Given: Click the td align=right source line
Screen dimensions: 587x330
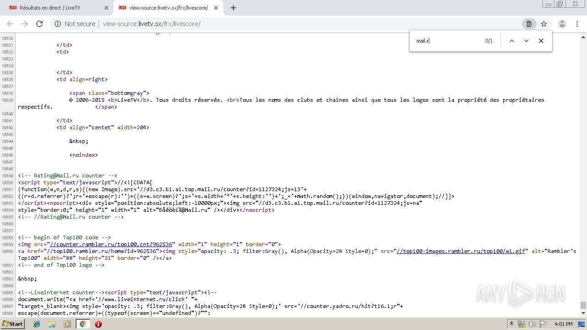Looking at the screenshot, I should tap(82, 79).
